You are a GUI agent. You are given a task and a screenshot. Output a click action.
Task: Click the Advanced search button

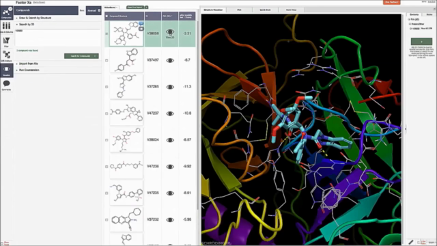[x=94, y=11]
